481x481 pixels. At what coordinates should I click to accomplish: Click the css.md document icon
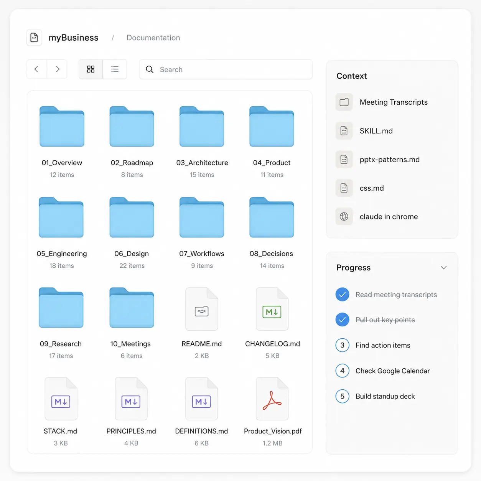coord(344,188)
